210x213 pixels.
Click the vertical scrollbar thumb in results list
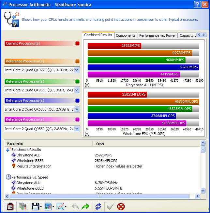pyautogui.click(x=203, y=149)
